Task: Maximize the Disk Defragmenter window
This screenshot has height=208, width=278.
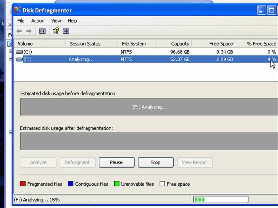Action: coord(271,10)
